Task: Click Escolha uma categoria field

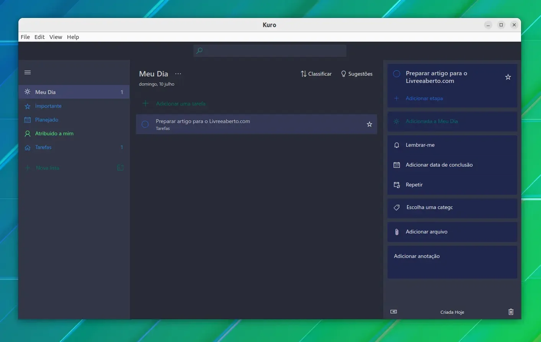Action: coord(452,207)
